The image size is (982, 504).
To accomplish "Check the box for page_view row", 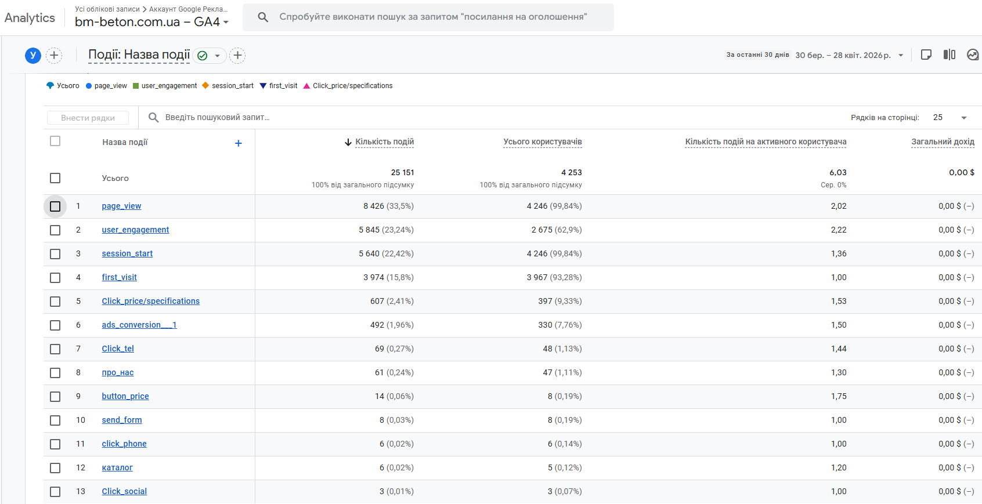I will (x=55, y=206).
